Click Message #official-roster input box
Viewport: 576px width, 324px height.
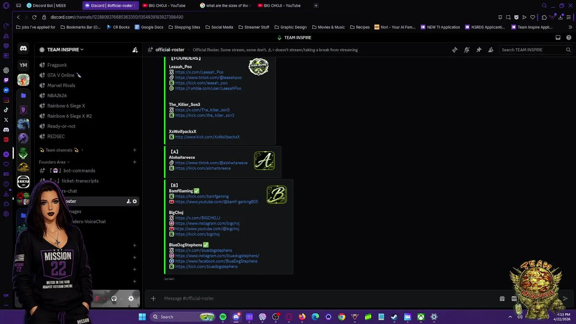[x=328, y=298]
